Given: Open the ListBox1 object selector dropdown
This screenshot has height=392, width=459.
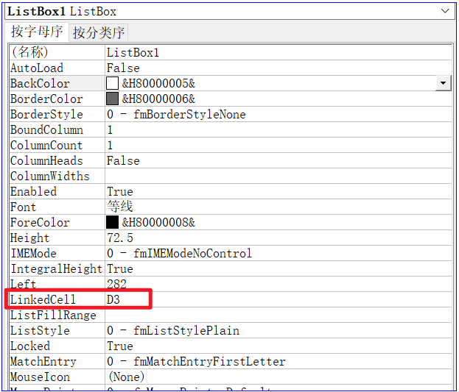Looking at the screenshot, I should [x=445, y=12].
